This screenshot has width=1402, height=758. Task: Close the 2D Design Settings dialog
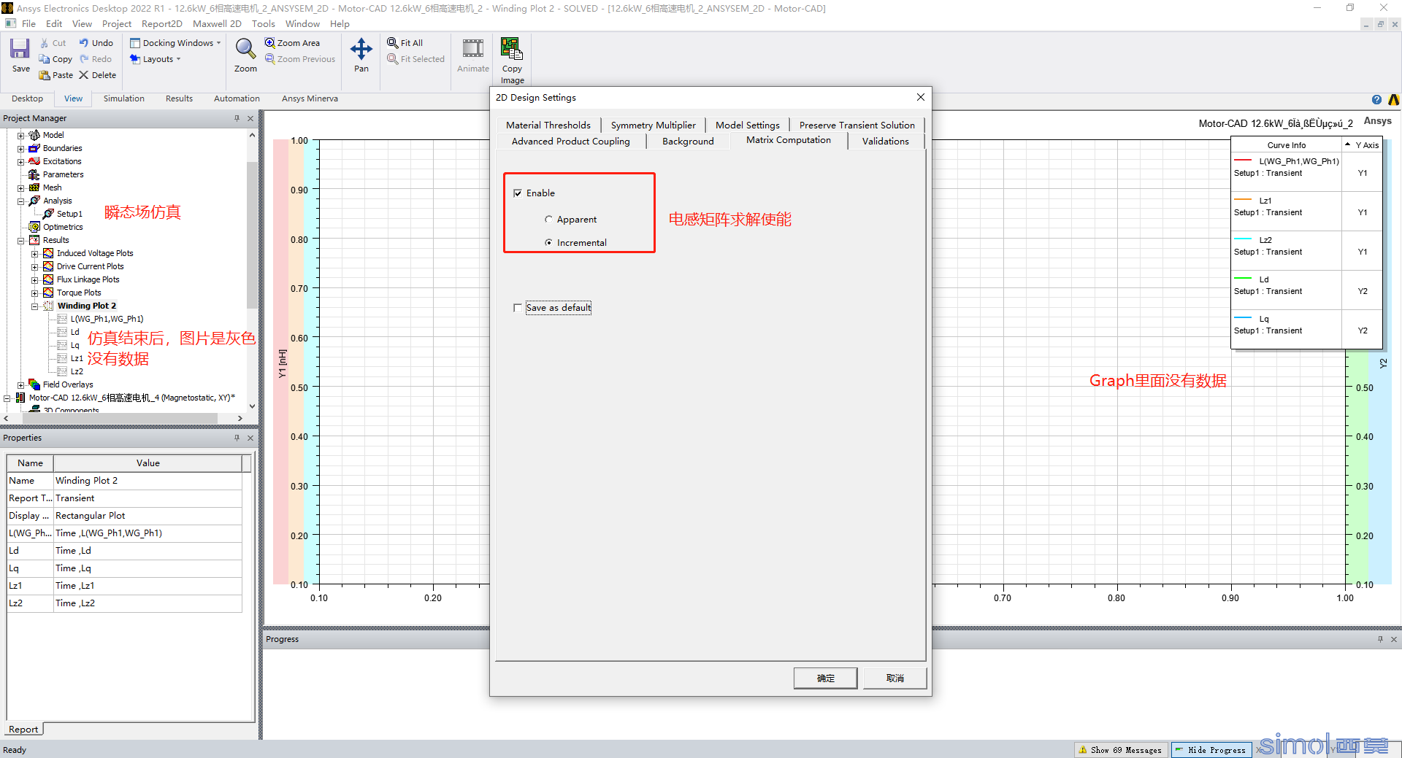921,97
